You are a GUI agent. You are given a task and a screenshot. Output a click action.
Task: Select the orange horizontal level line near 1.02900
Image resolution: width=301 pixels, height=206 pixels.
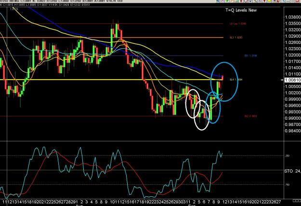pyautogui.click(x=111, y=38)
